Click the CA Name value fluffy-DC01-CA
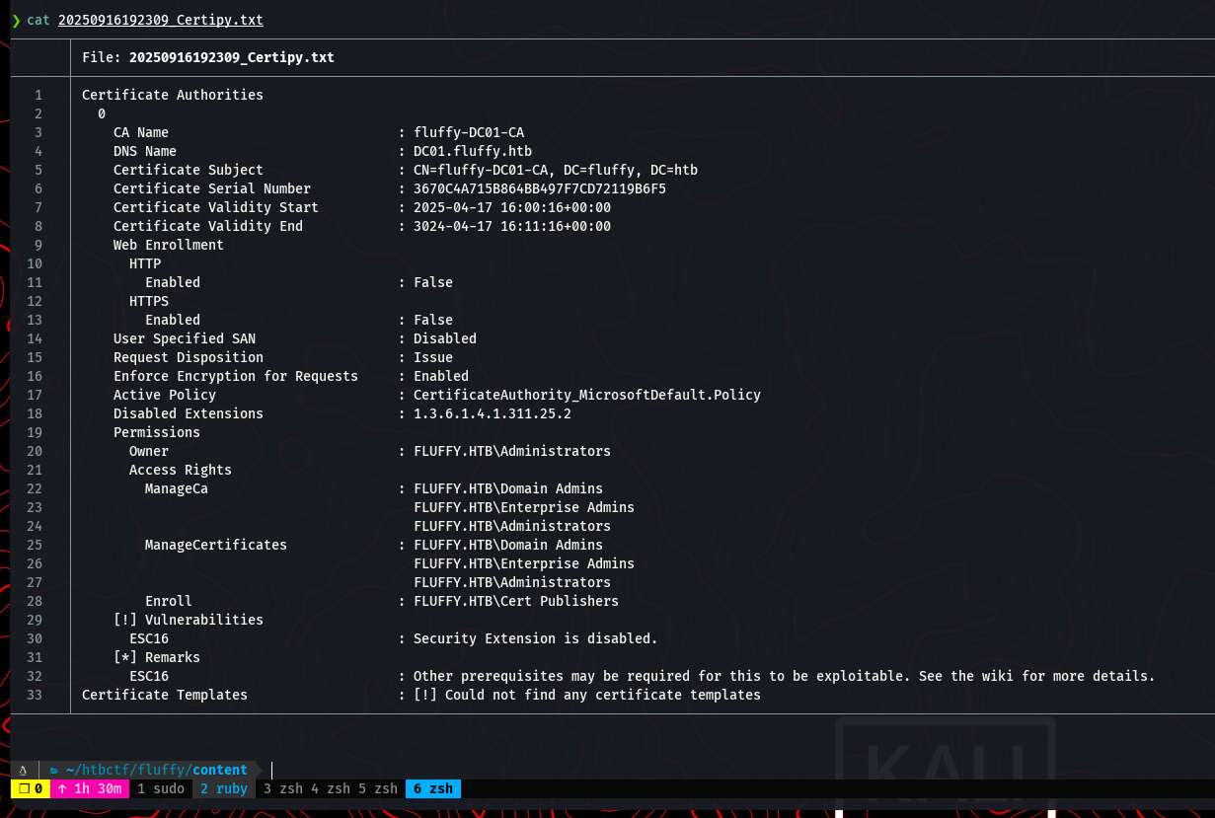 (469, 132)
